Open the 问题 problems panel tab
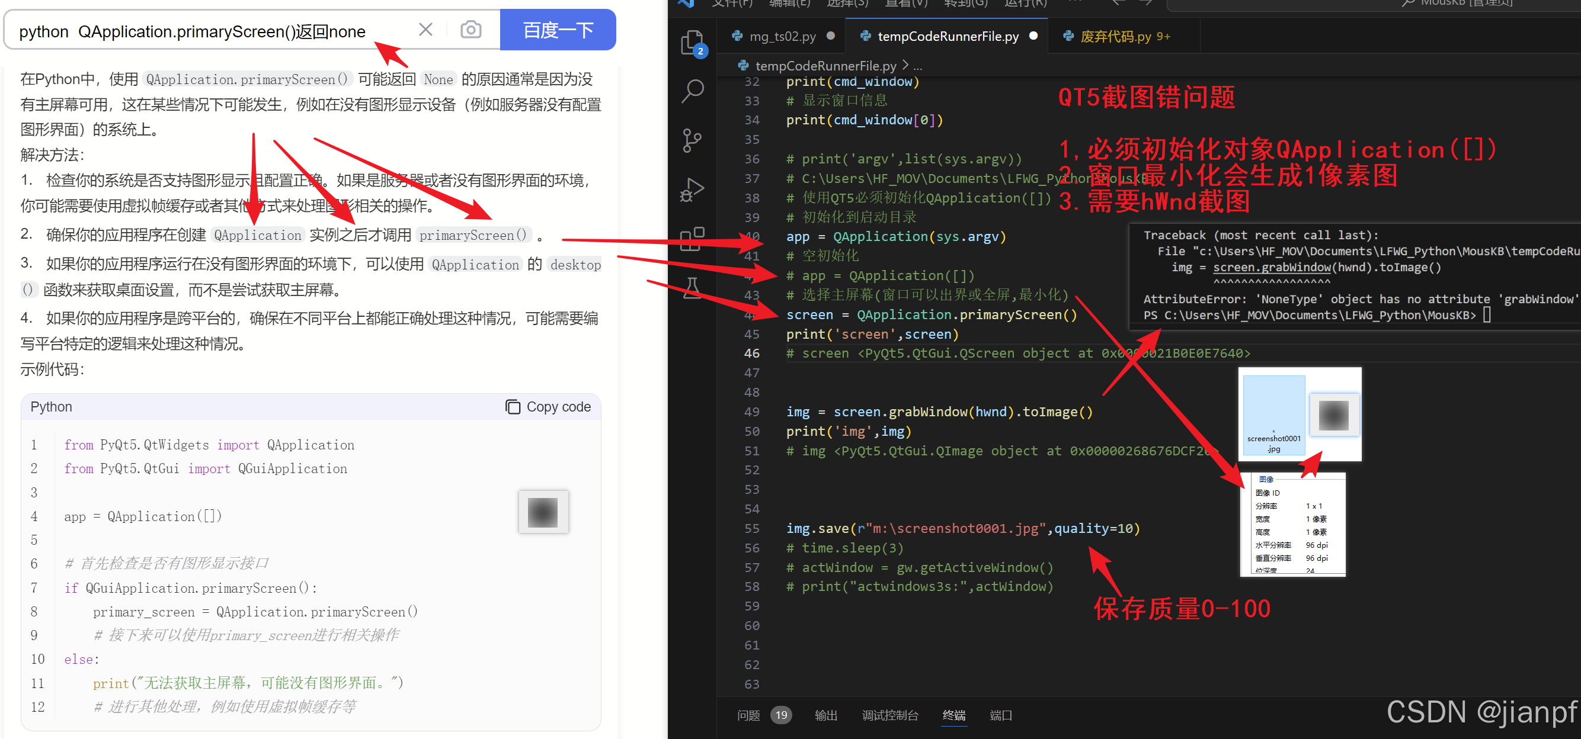1581x739 pixels. coord(748,715)
